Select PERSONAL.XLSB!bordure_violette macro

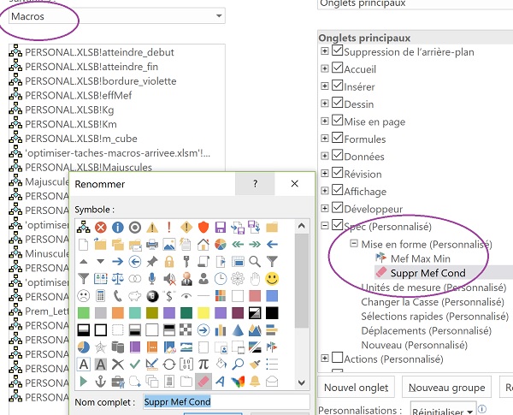101,81
